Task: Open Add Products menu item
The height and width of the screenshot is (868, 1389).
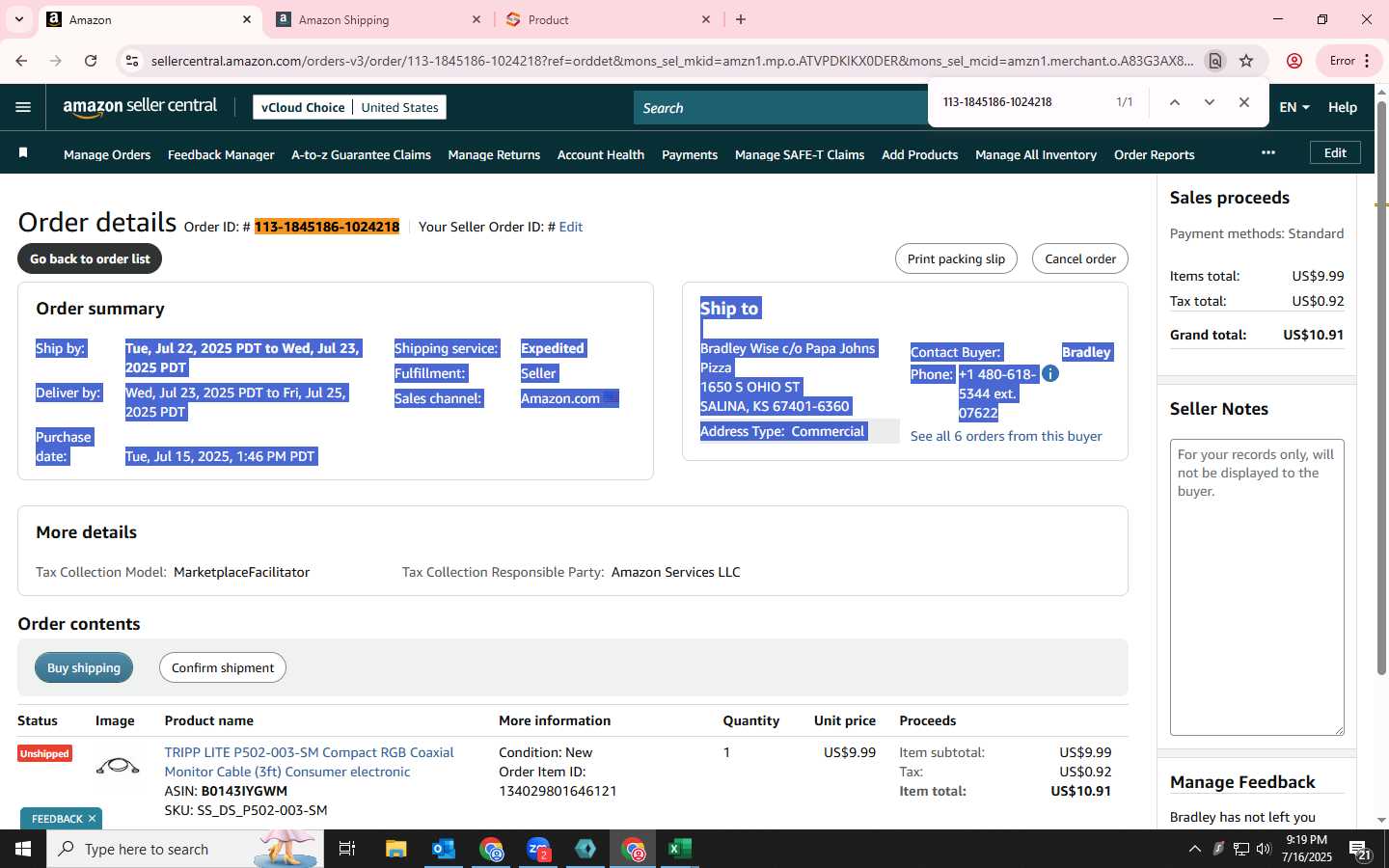Action: click(919, 154)
